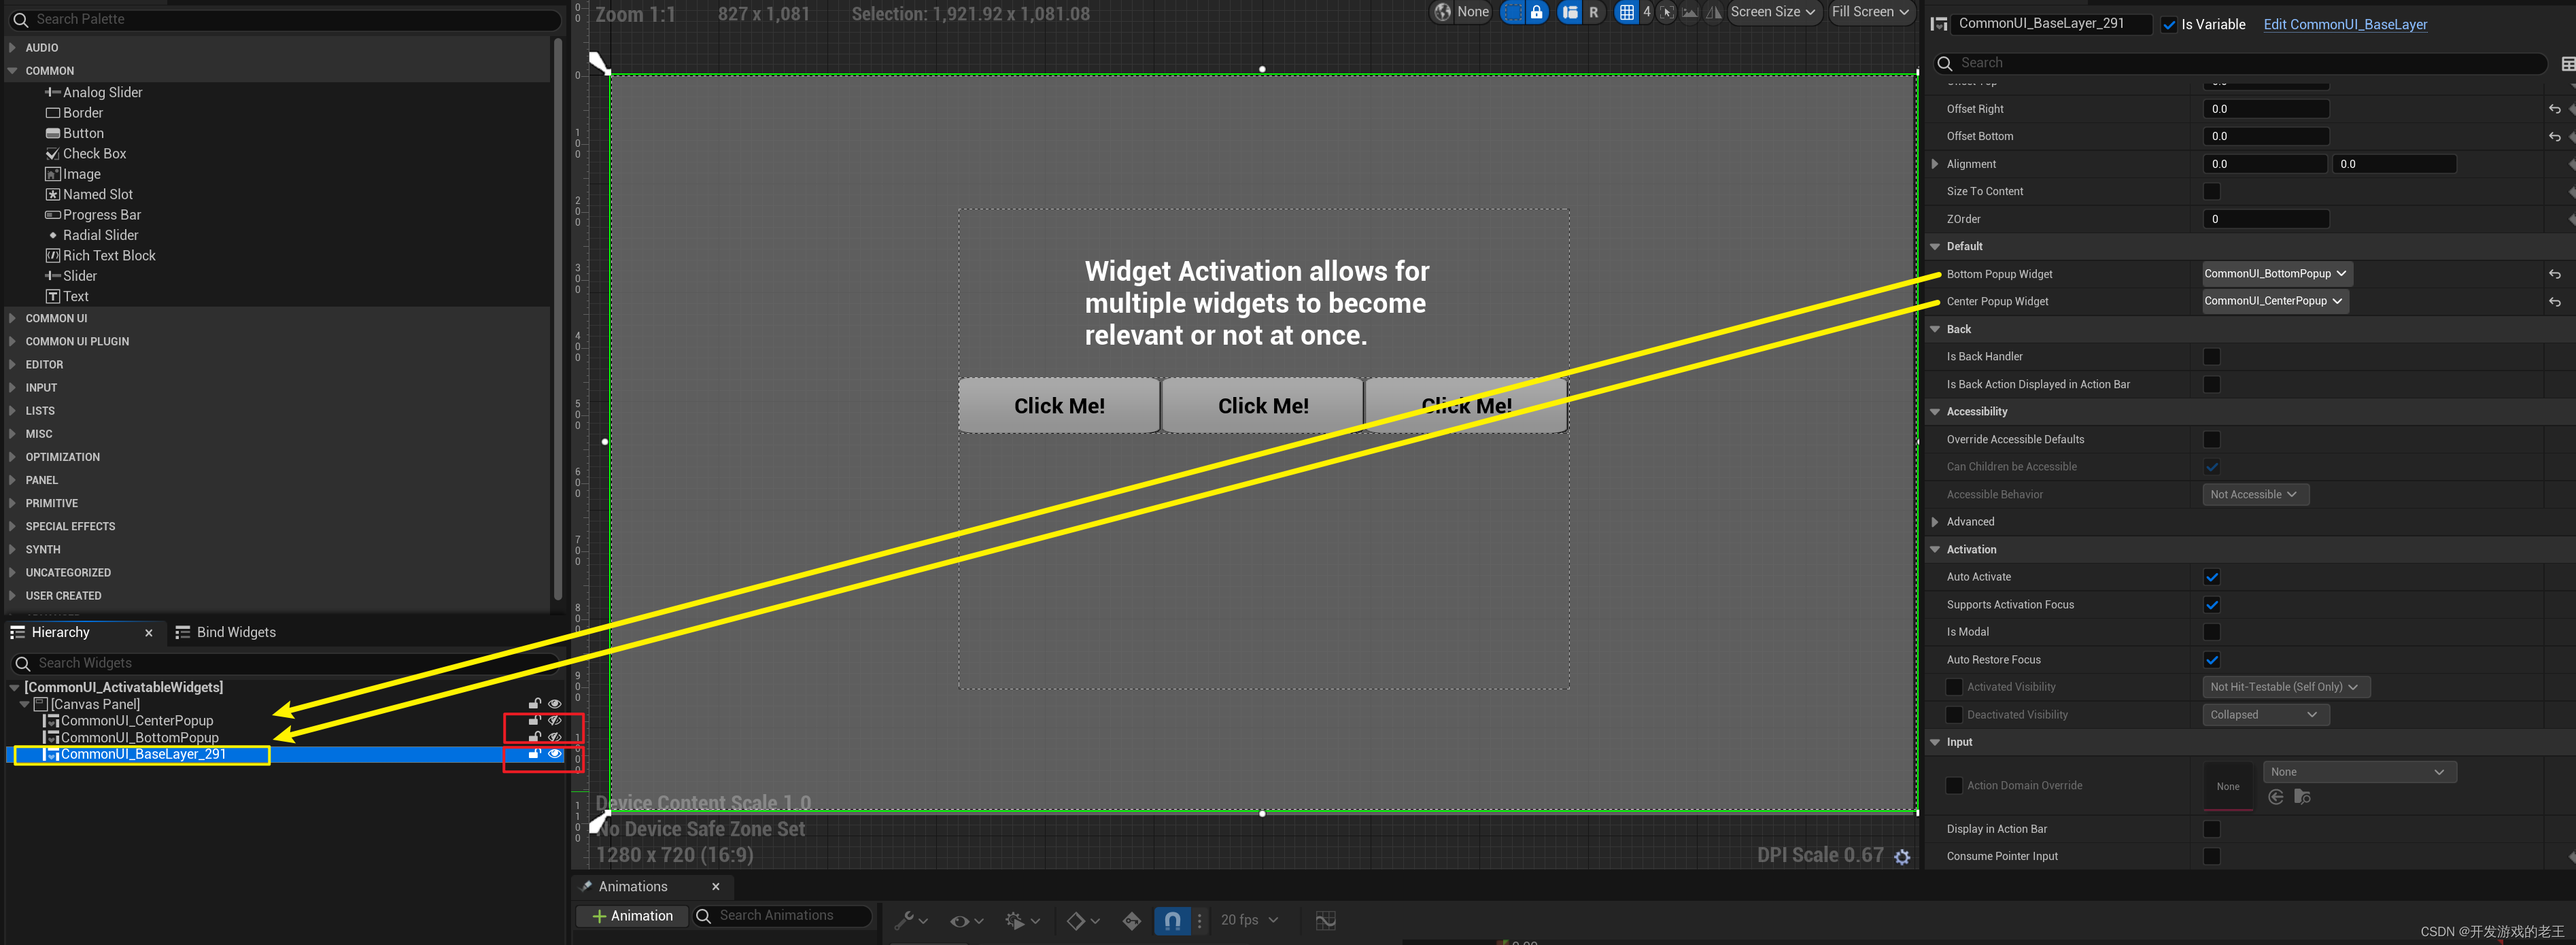Click the auto-key icon in animation toolbar

click(1131, 920)
